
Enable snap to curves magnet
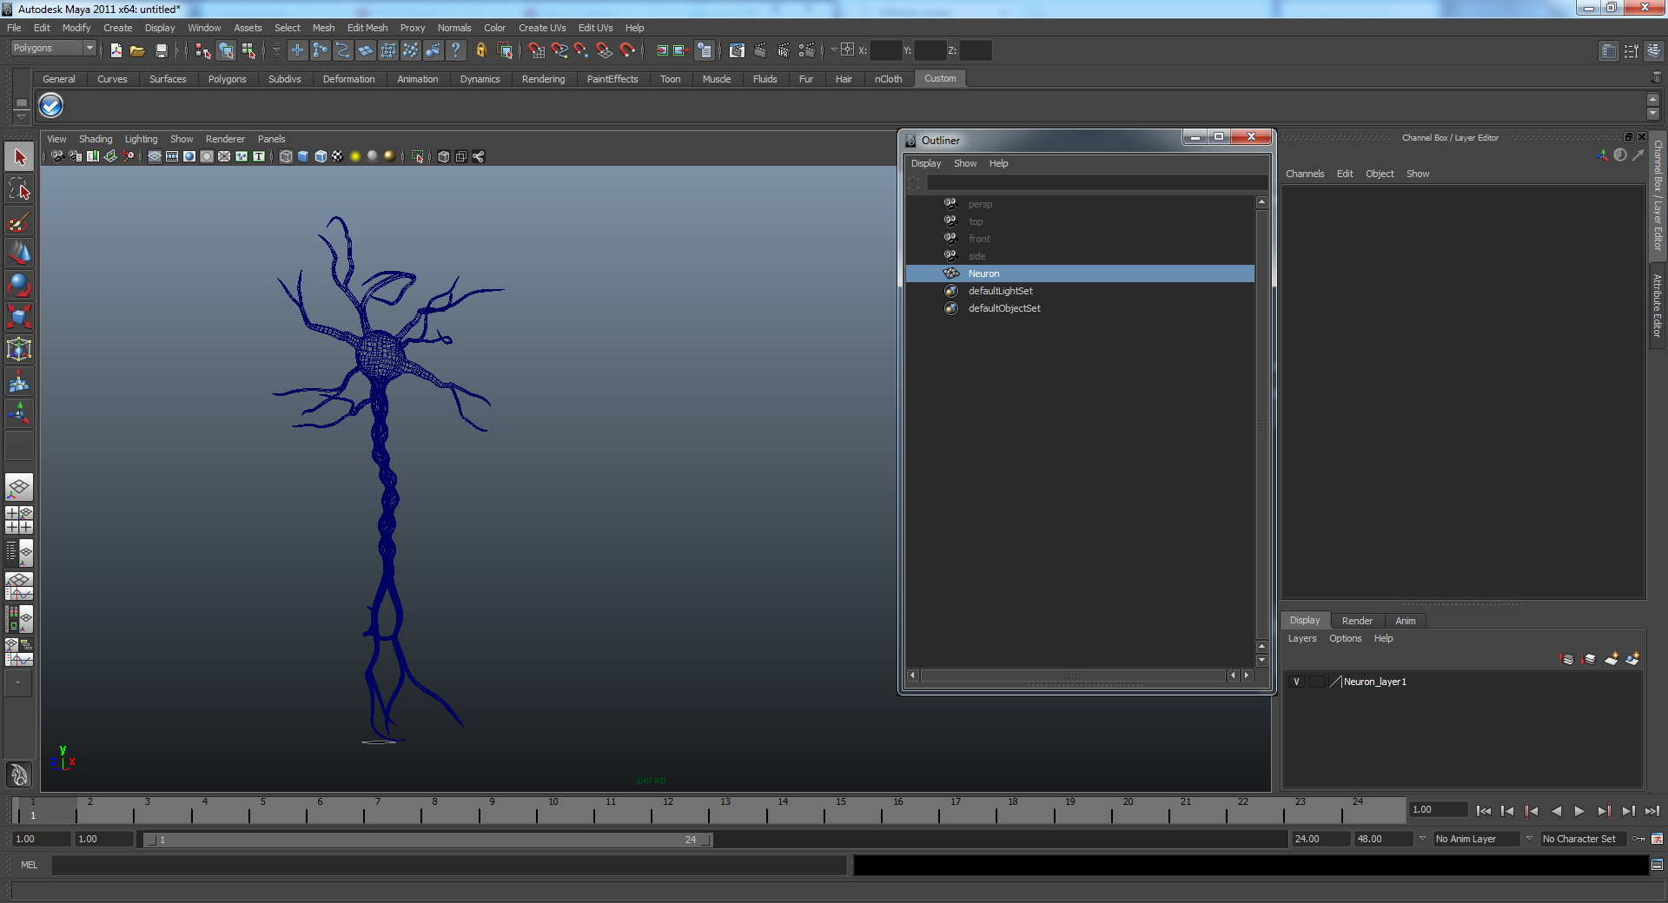(559, 50)
